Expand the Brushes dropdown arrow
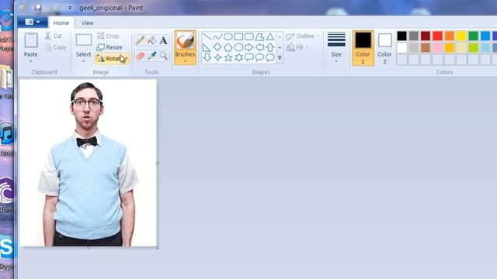Viewport: 497px width, 279px height. [185, 61]
